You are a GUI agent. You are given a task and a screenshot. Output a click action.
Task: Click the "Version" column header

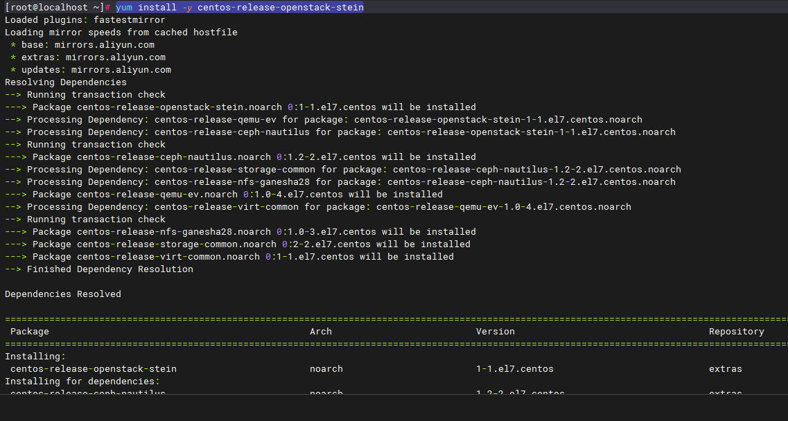[495, 332]
